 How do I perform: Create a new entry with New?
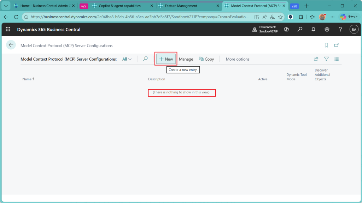166,59
